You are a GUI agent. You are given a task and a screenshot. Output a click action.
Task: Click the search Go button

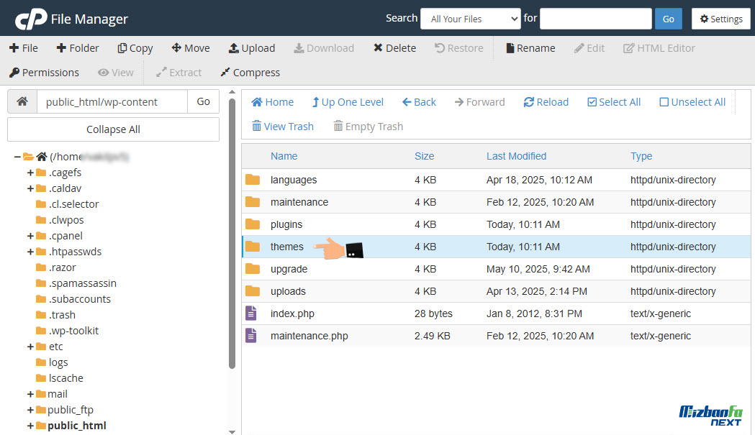click(x=669, y=19)
